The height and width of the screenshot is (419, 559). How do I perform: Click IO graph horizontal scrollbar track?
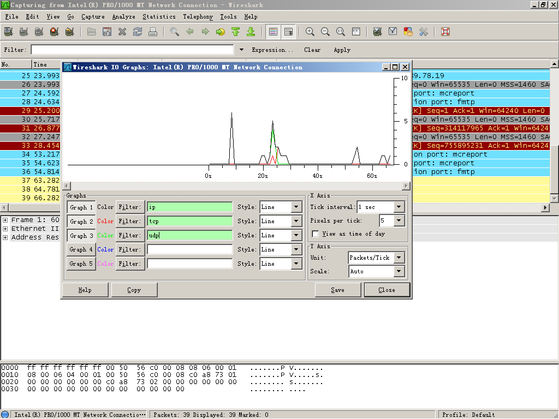tap(236, 185)
